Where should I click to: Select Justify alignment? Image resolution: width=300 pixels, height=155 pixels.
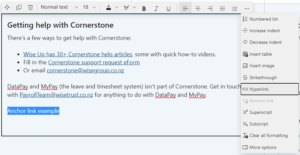click(222, 9)
